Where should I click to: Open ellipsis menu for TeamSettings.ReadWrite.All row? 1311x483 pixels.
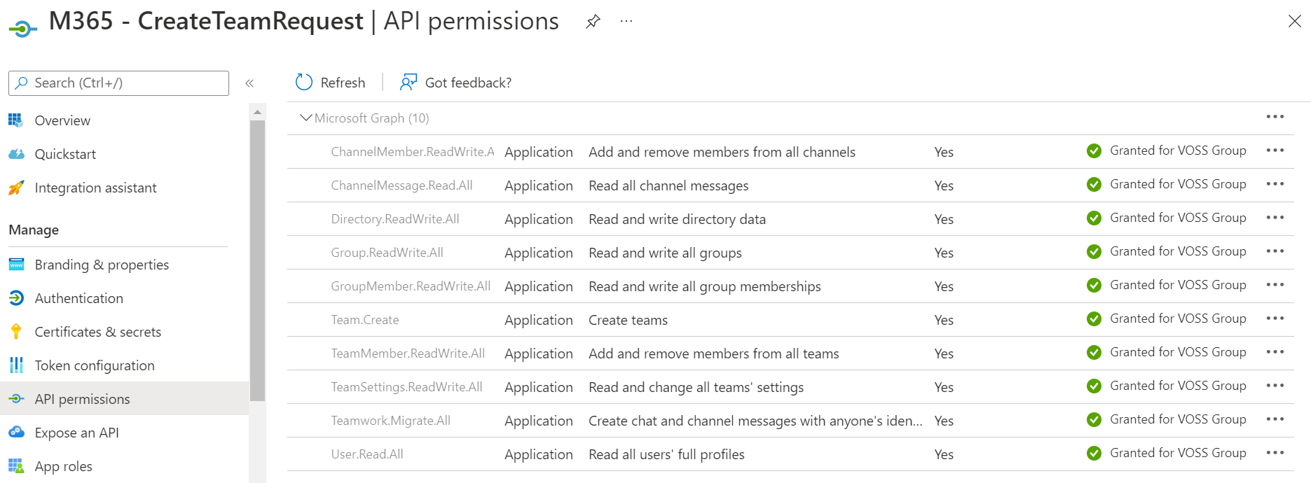1275,386
